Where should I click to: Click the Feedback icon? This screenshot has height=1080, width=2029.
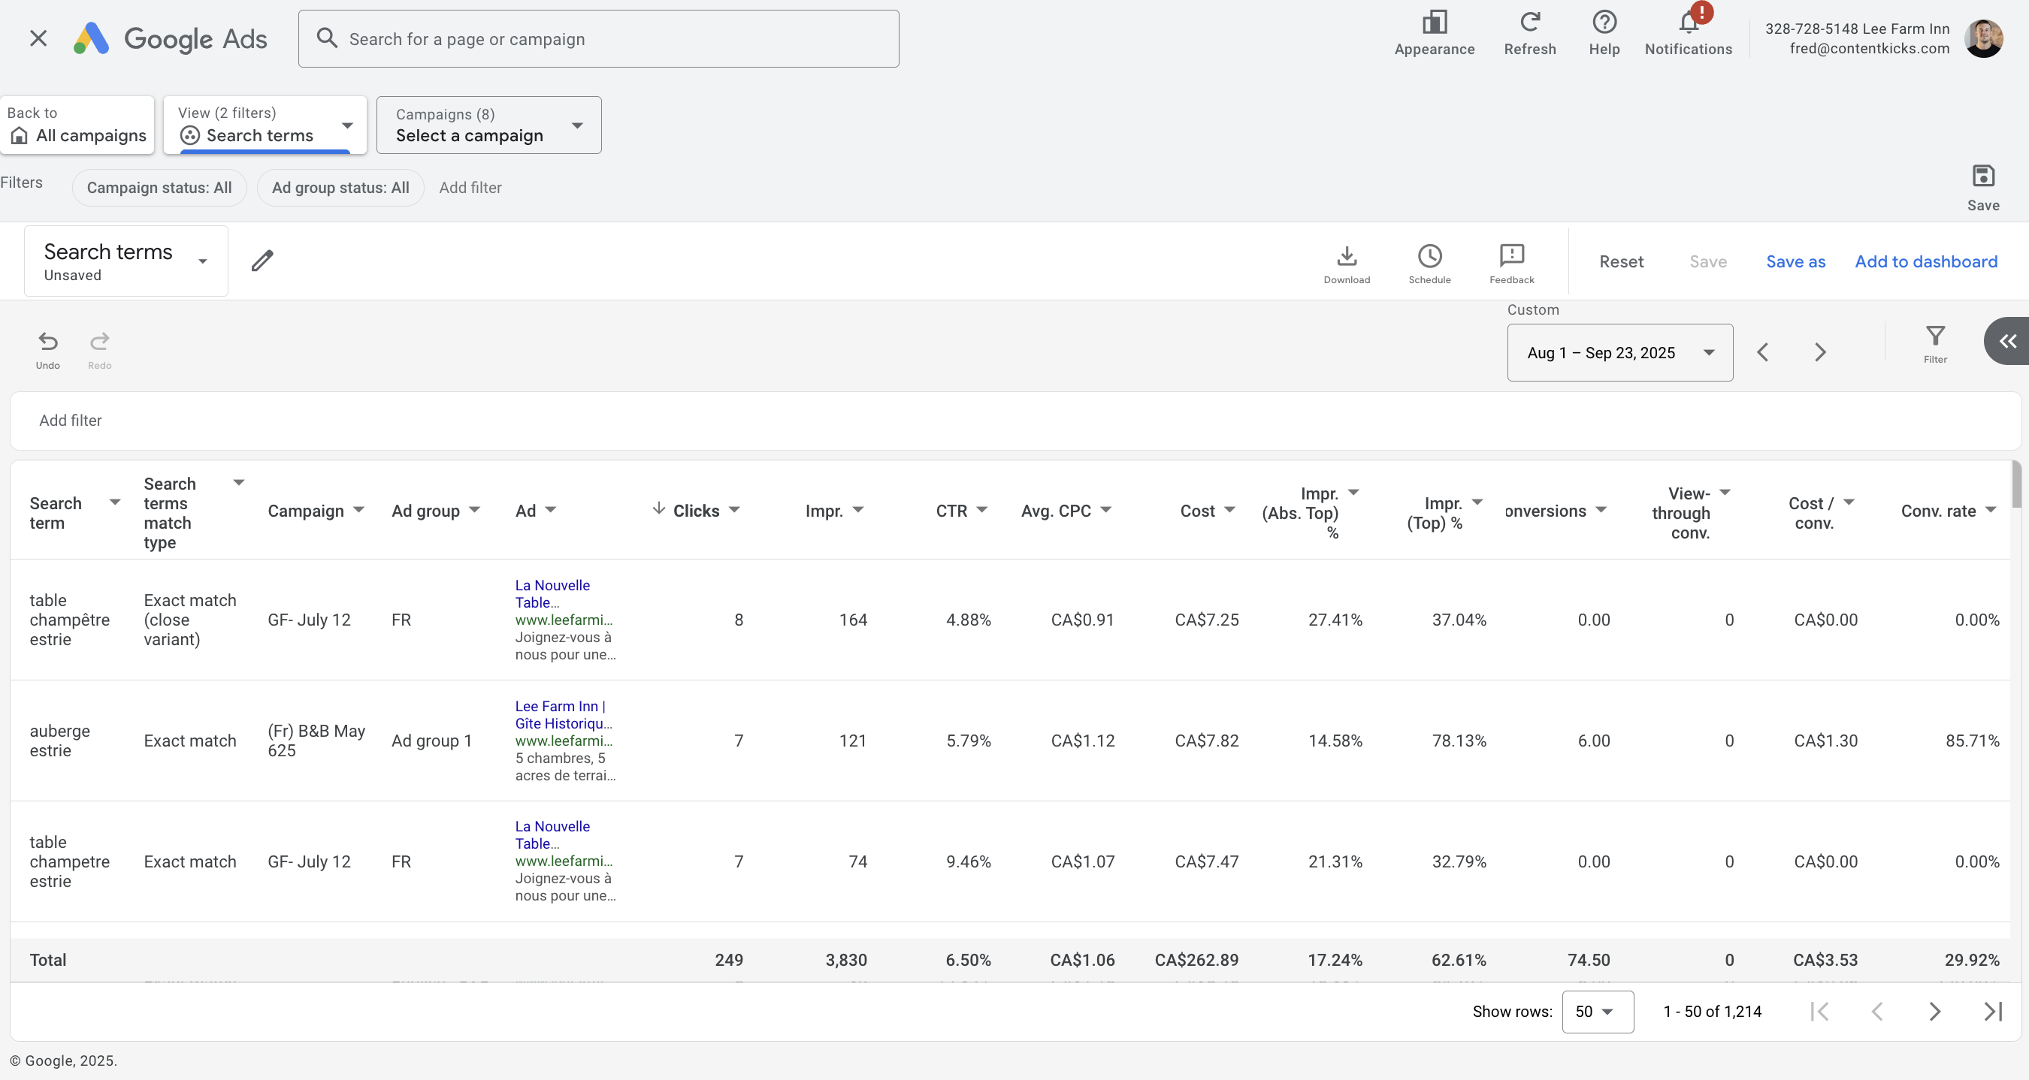(x=1510, y=257)
